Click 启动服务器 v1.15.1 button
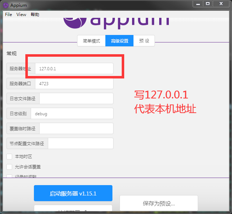 coord(73,193)
